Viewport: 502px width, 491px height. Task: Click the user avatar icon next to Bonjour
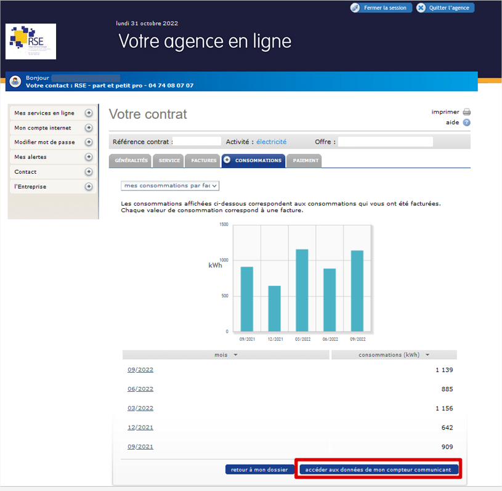click(15, 81)
